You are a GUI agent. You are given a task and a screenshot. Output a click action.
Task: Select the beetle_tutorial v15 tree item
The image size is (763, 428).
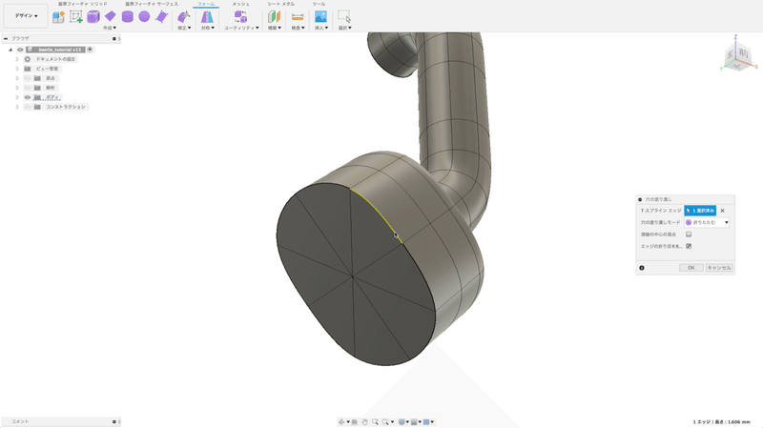tap(60, 50)
